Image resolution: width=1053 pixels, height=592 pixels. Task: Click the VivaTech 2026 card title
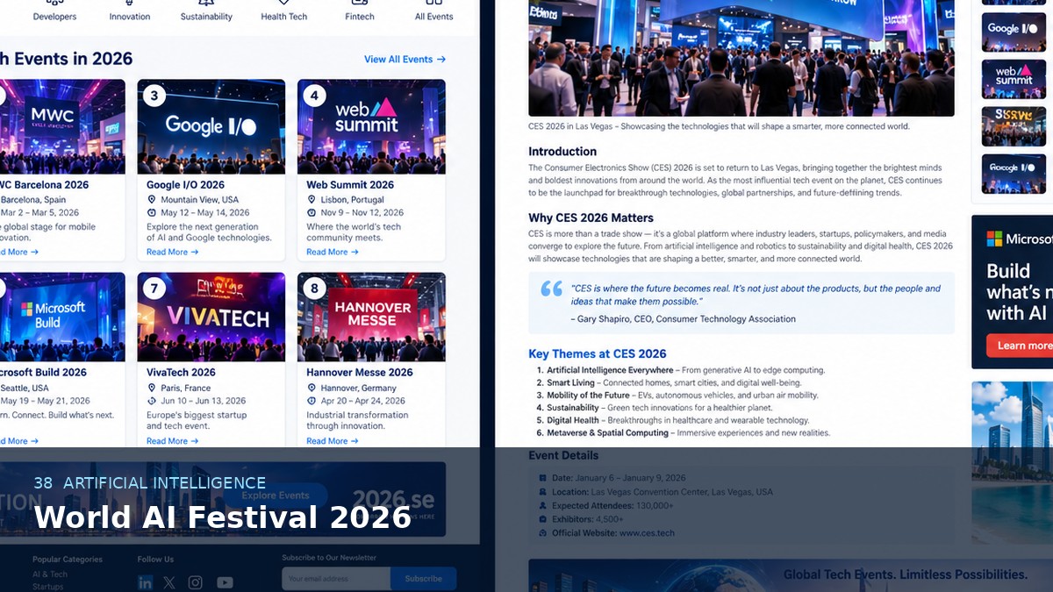(181, 373)
